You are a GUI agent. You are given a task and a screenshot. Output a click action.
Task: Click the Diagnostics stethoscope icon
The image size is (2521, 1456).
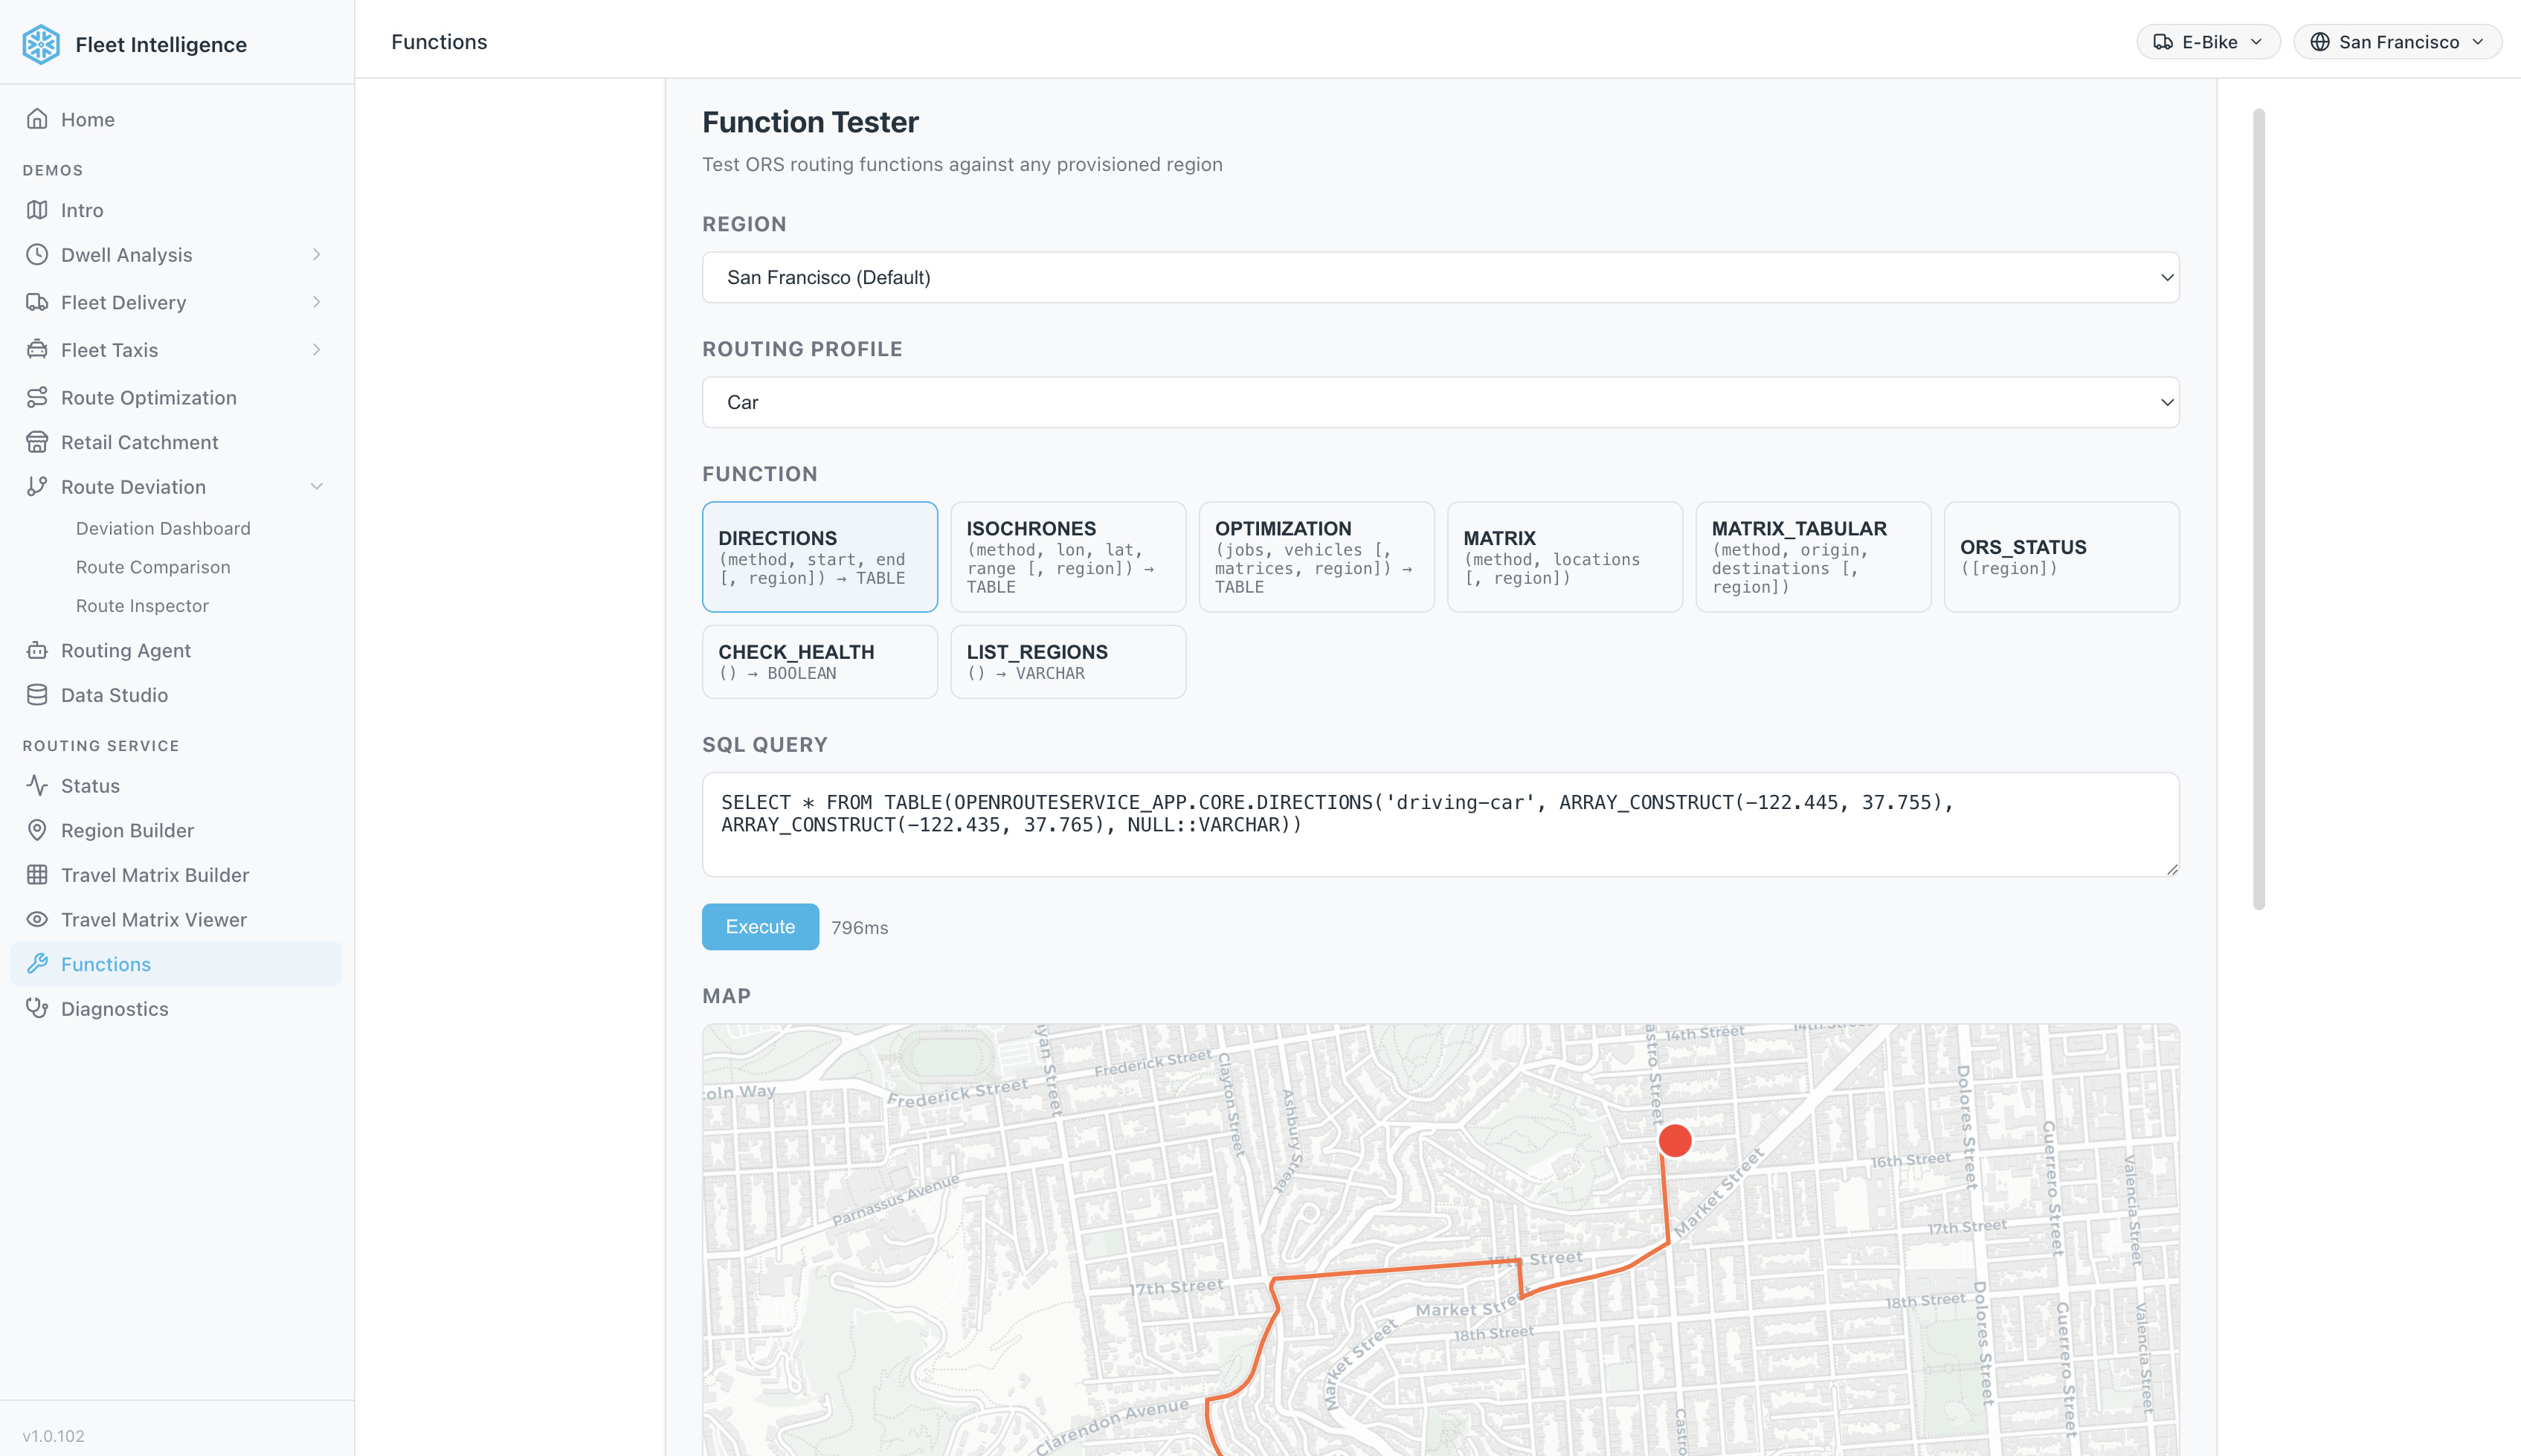click(37, 1008)
